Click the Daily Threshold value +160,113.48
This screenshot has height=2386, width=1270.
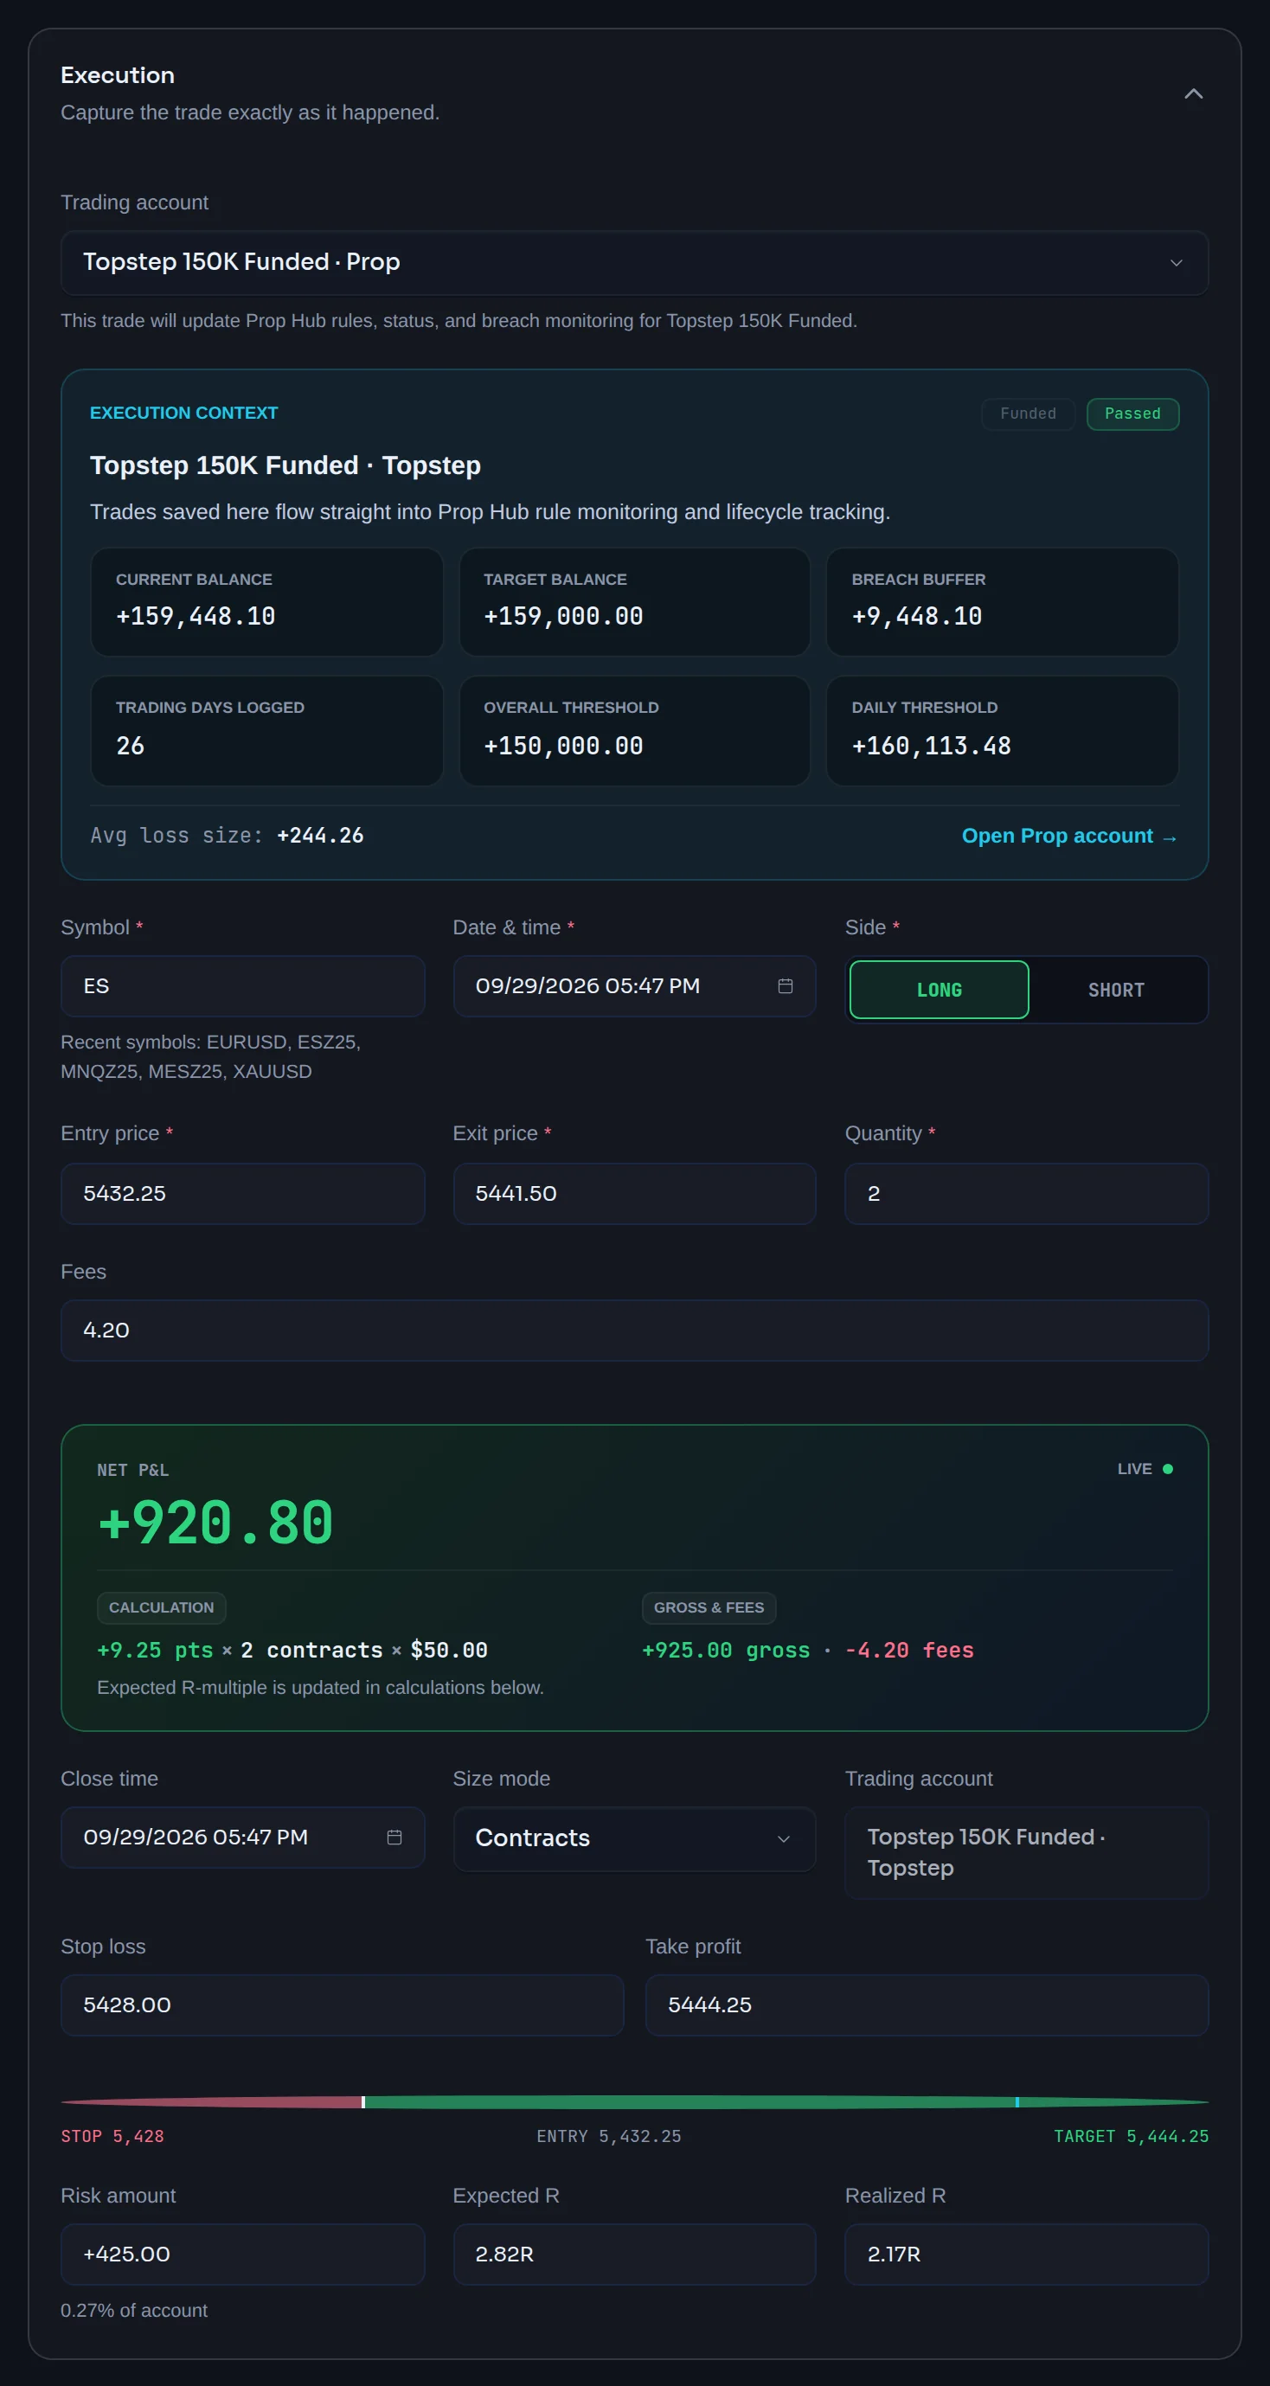[x=931, y=746]
